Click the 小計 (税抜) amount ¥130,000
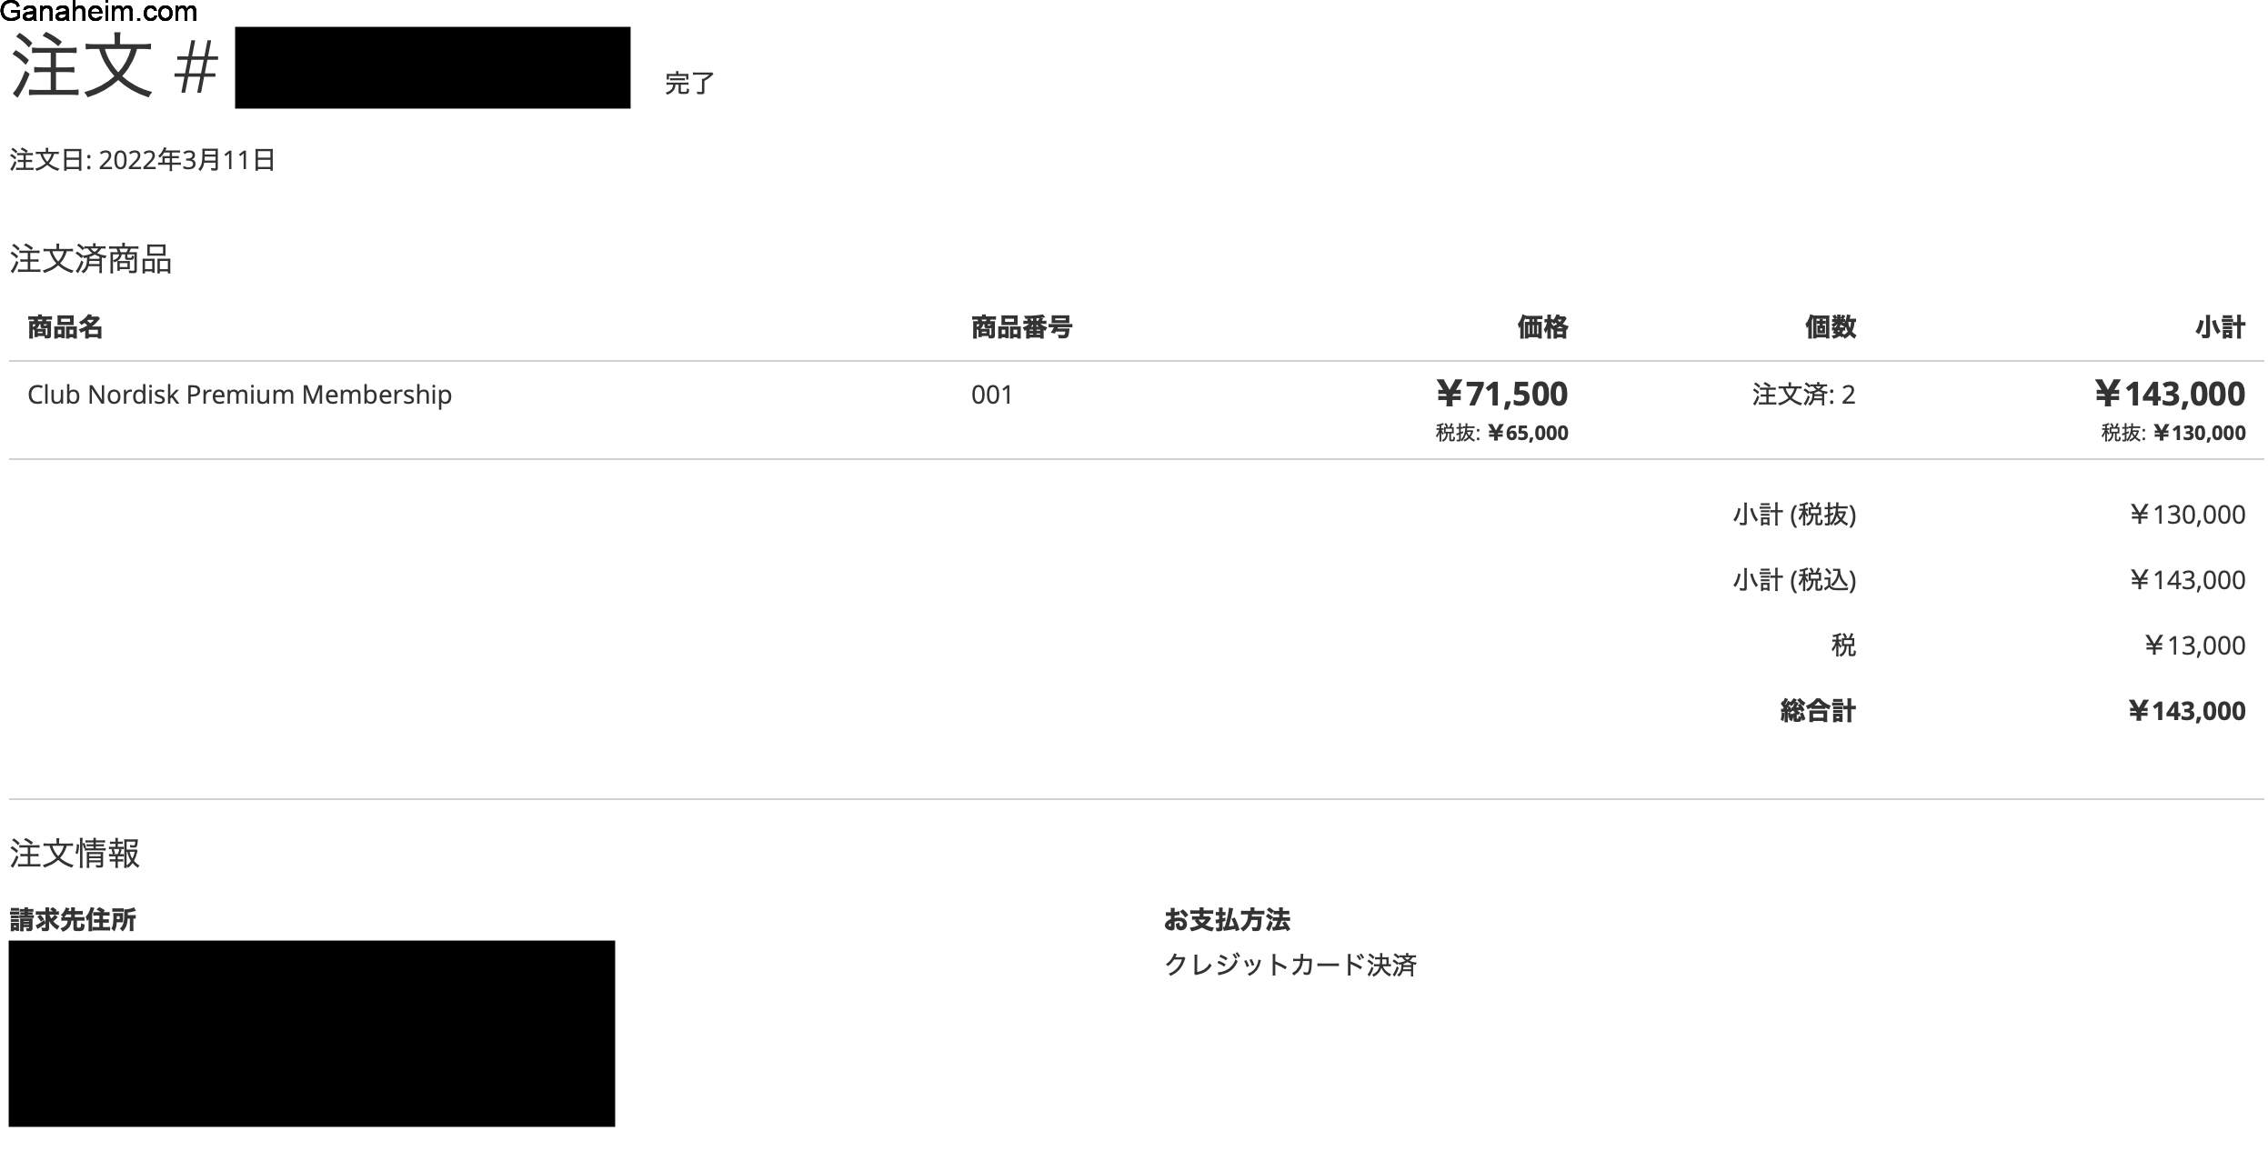This screenshot has height=1151, width=2268. pos(2186,515)
